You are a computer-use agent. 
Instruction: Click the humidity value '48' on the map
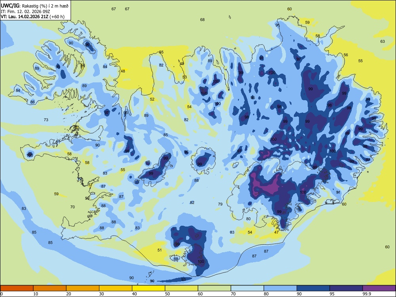(123, 71)
